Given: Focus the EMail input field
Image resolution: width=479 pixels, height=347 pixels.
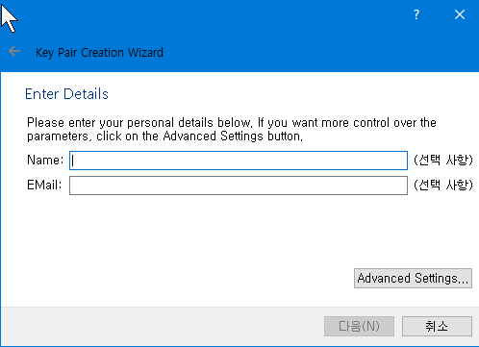Looking at the screenshot, I should click(x=239, y=186).
